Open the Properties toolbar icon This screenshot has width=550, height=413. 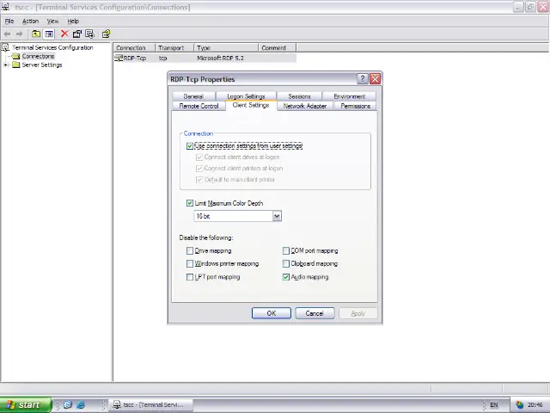76,34
